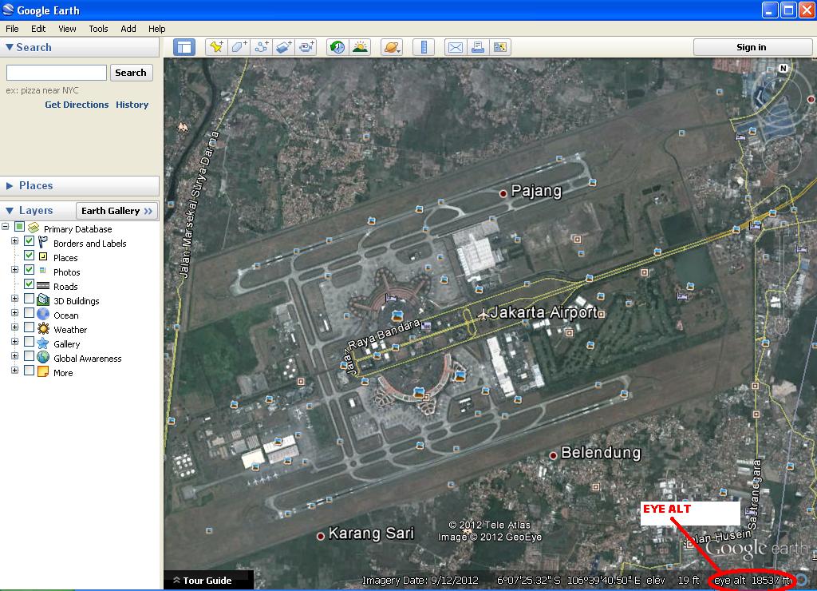817x591 pixels.
Task: Add a placemark with the pushpin icon
Action: click(216, 47)
